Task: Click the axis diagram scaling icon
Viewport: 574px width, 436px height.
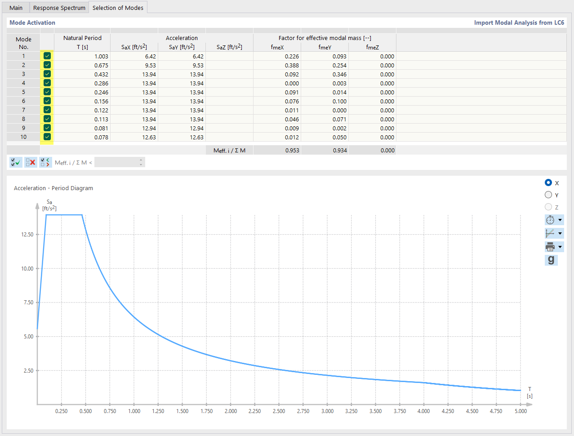Action: (550, 233)
